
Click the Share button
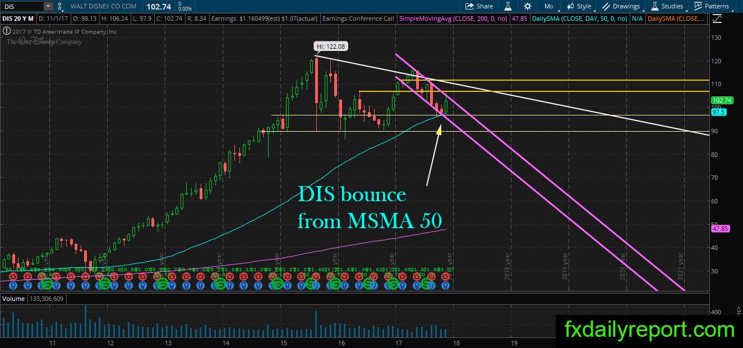point(479,6)
